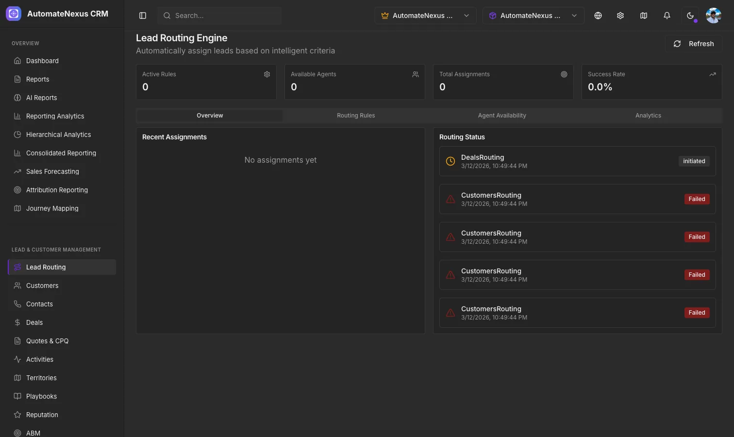Select Hierarchical Analytics in sidebar

tap(62, 134)
